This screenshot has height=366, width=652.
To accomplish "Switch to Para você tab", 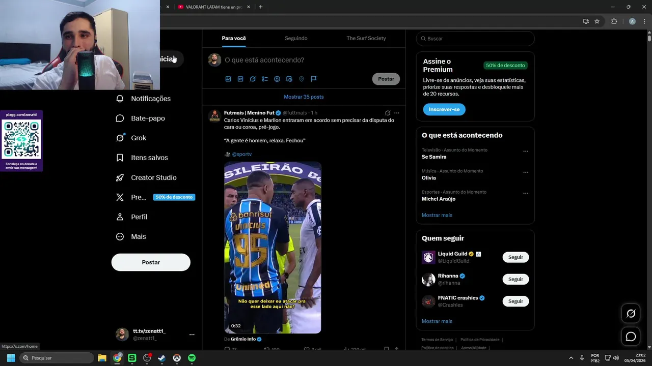I will coord(234,39).
